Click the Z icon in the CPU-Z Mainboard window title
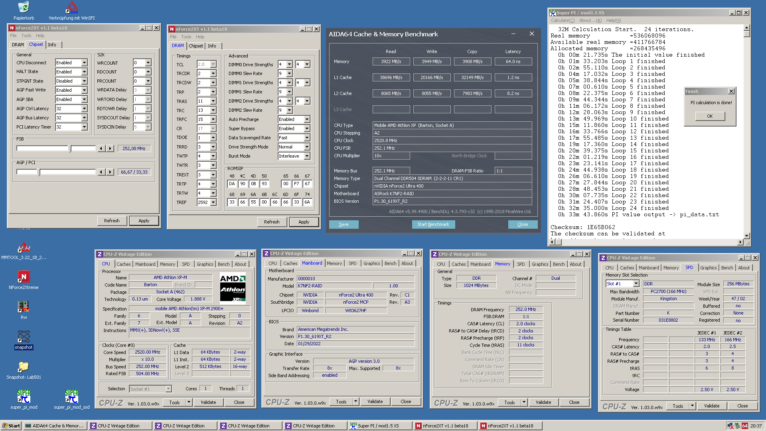Screen dimensions: 766x431 (266, 253)
